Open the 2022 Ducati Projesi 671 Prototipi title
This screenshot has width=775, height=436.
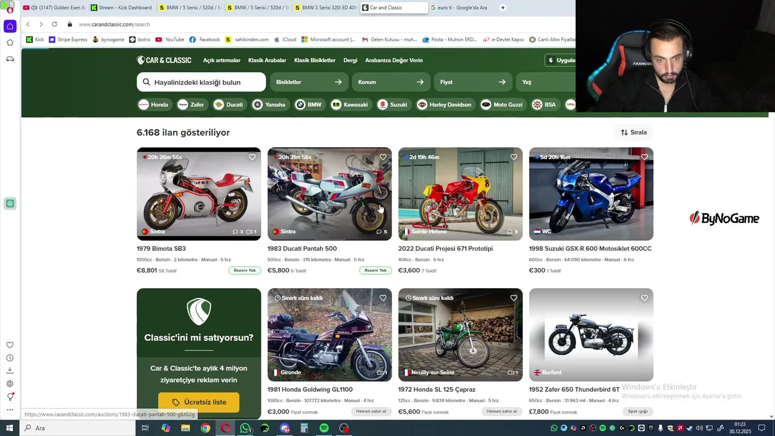point(446,249)
